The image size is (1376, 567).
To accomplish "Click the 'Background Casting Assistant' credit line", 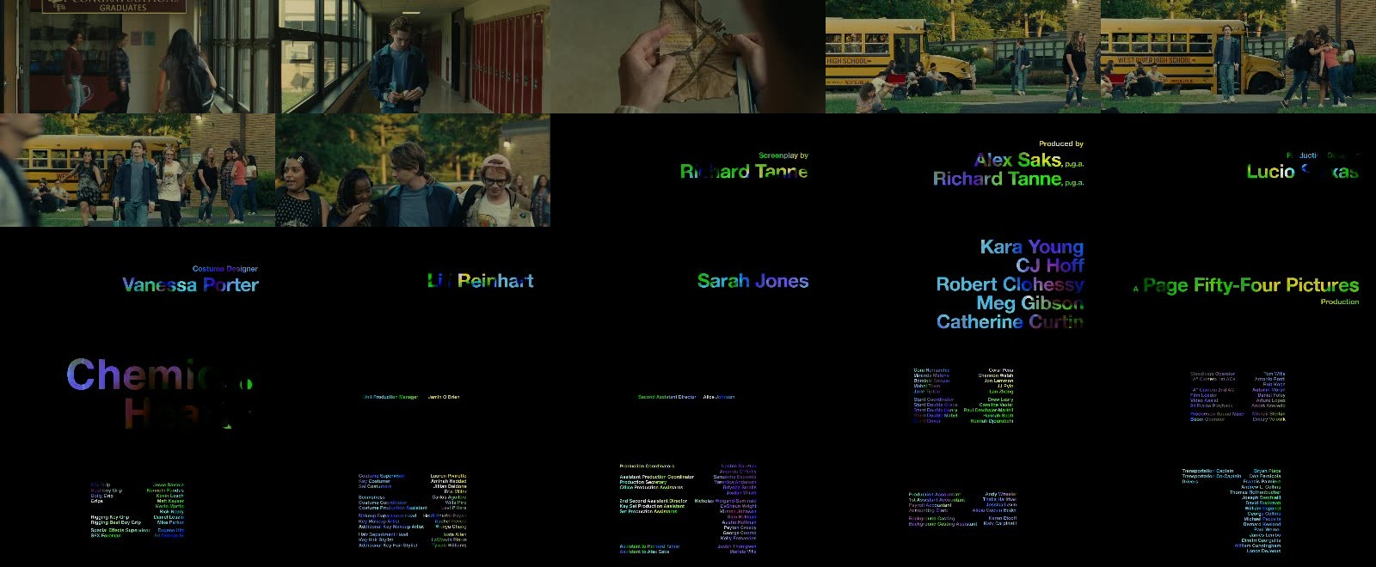I will pos(962,524).
